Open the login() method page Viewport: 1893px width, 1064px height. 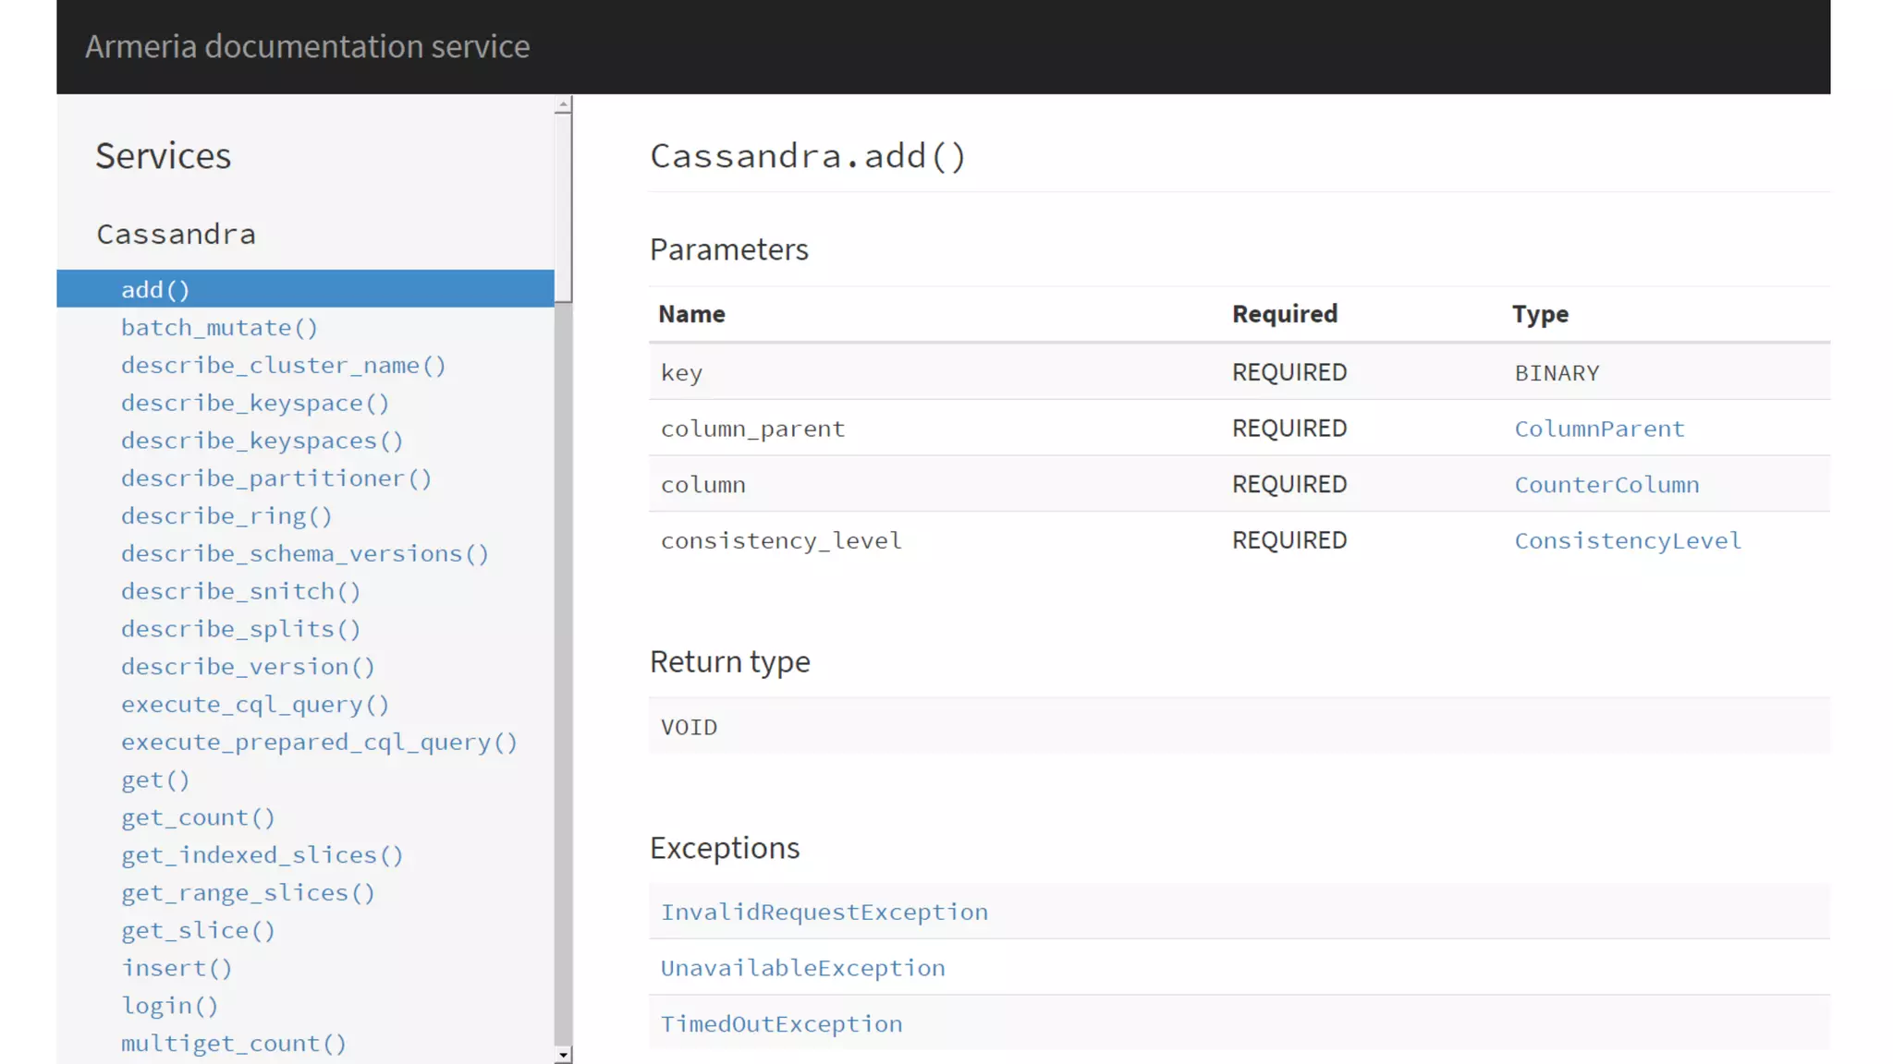169,1006
